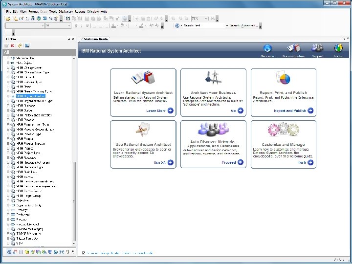Select the Welcome Guide tab
352x264 pixels.
click(95, 39)
